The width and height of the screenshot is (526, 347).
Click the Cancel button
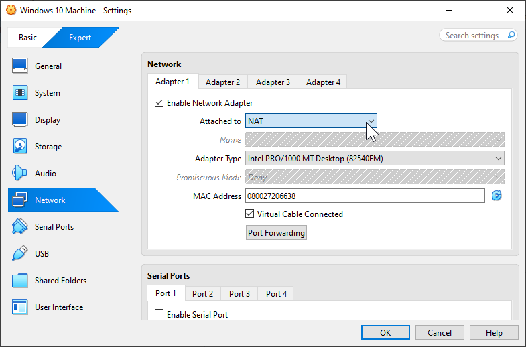coord(440,332)
